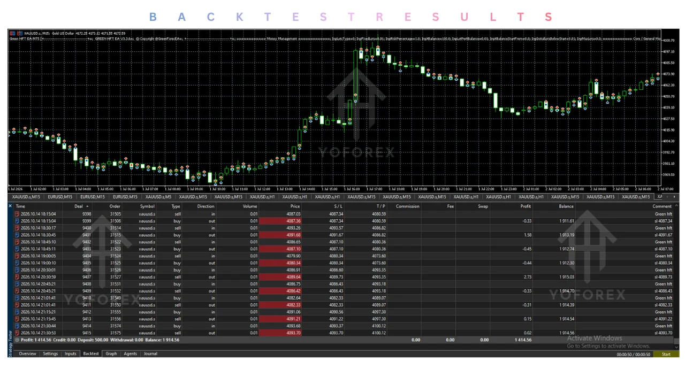Click the deal icon in row 9415

(17, 333)
